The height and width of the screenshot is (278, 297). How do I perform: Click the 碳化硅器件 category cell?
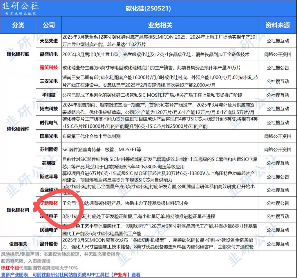[18, 129]
